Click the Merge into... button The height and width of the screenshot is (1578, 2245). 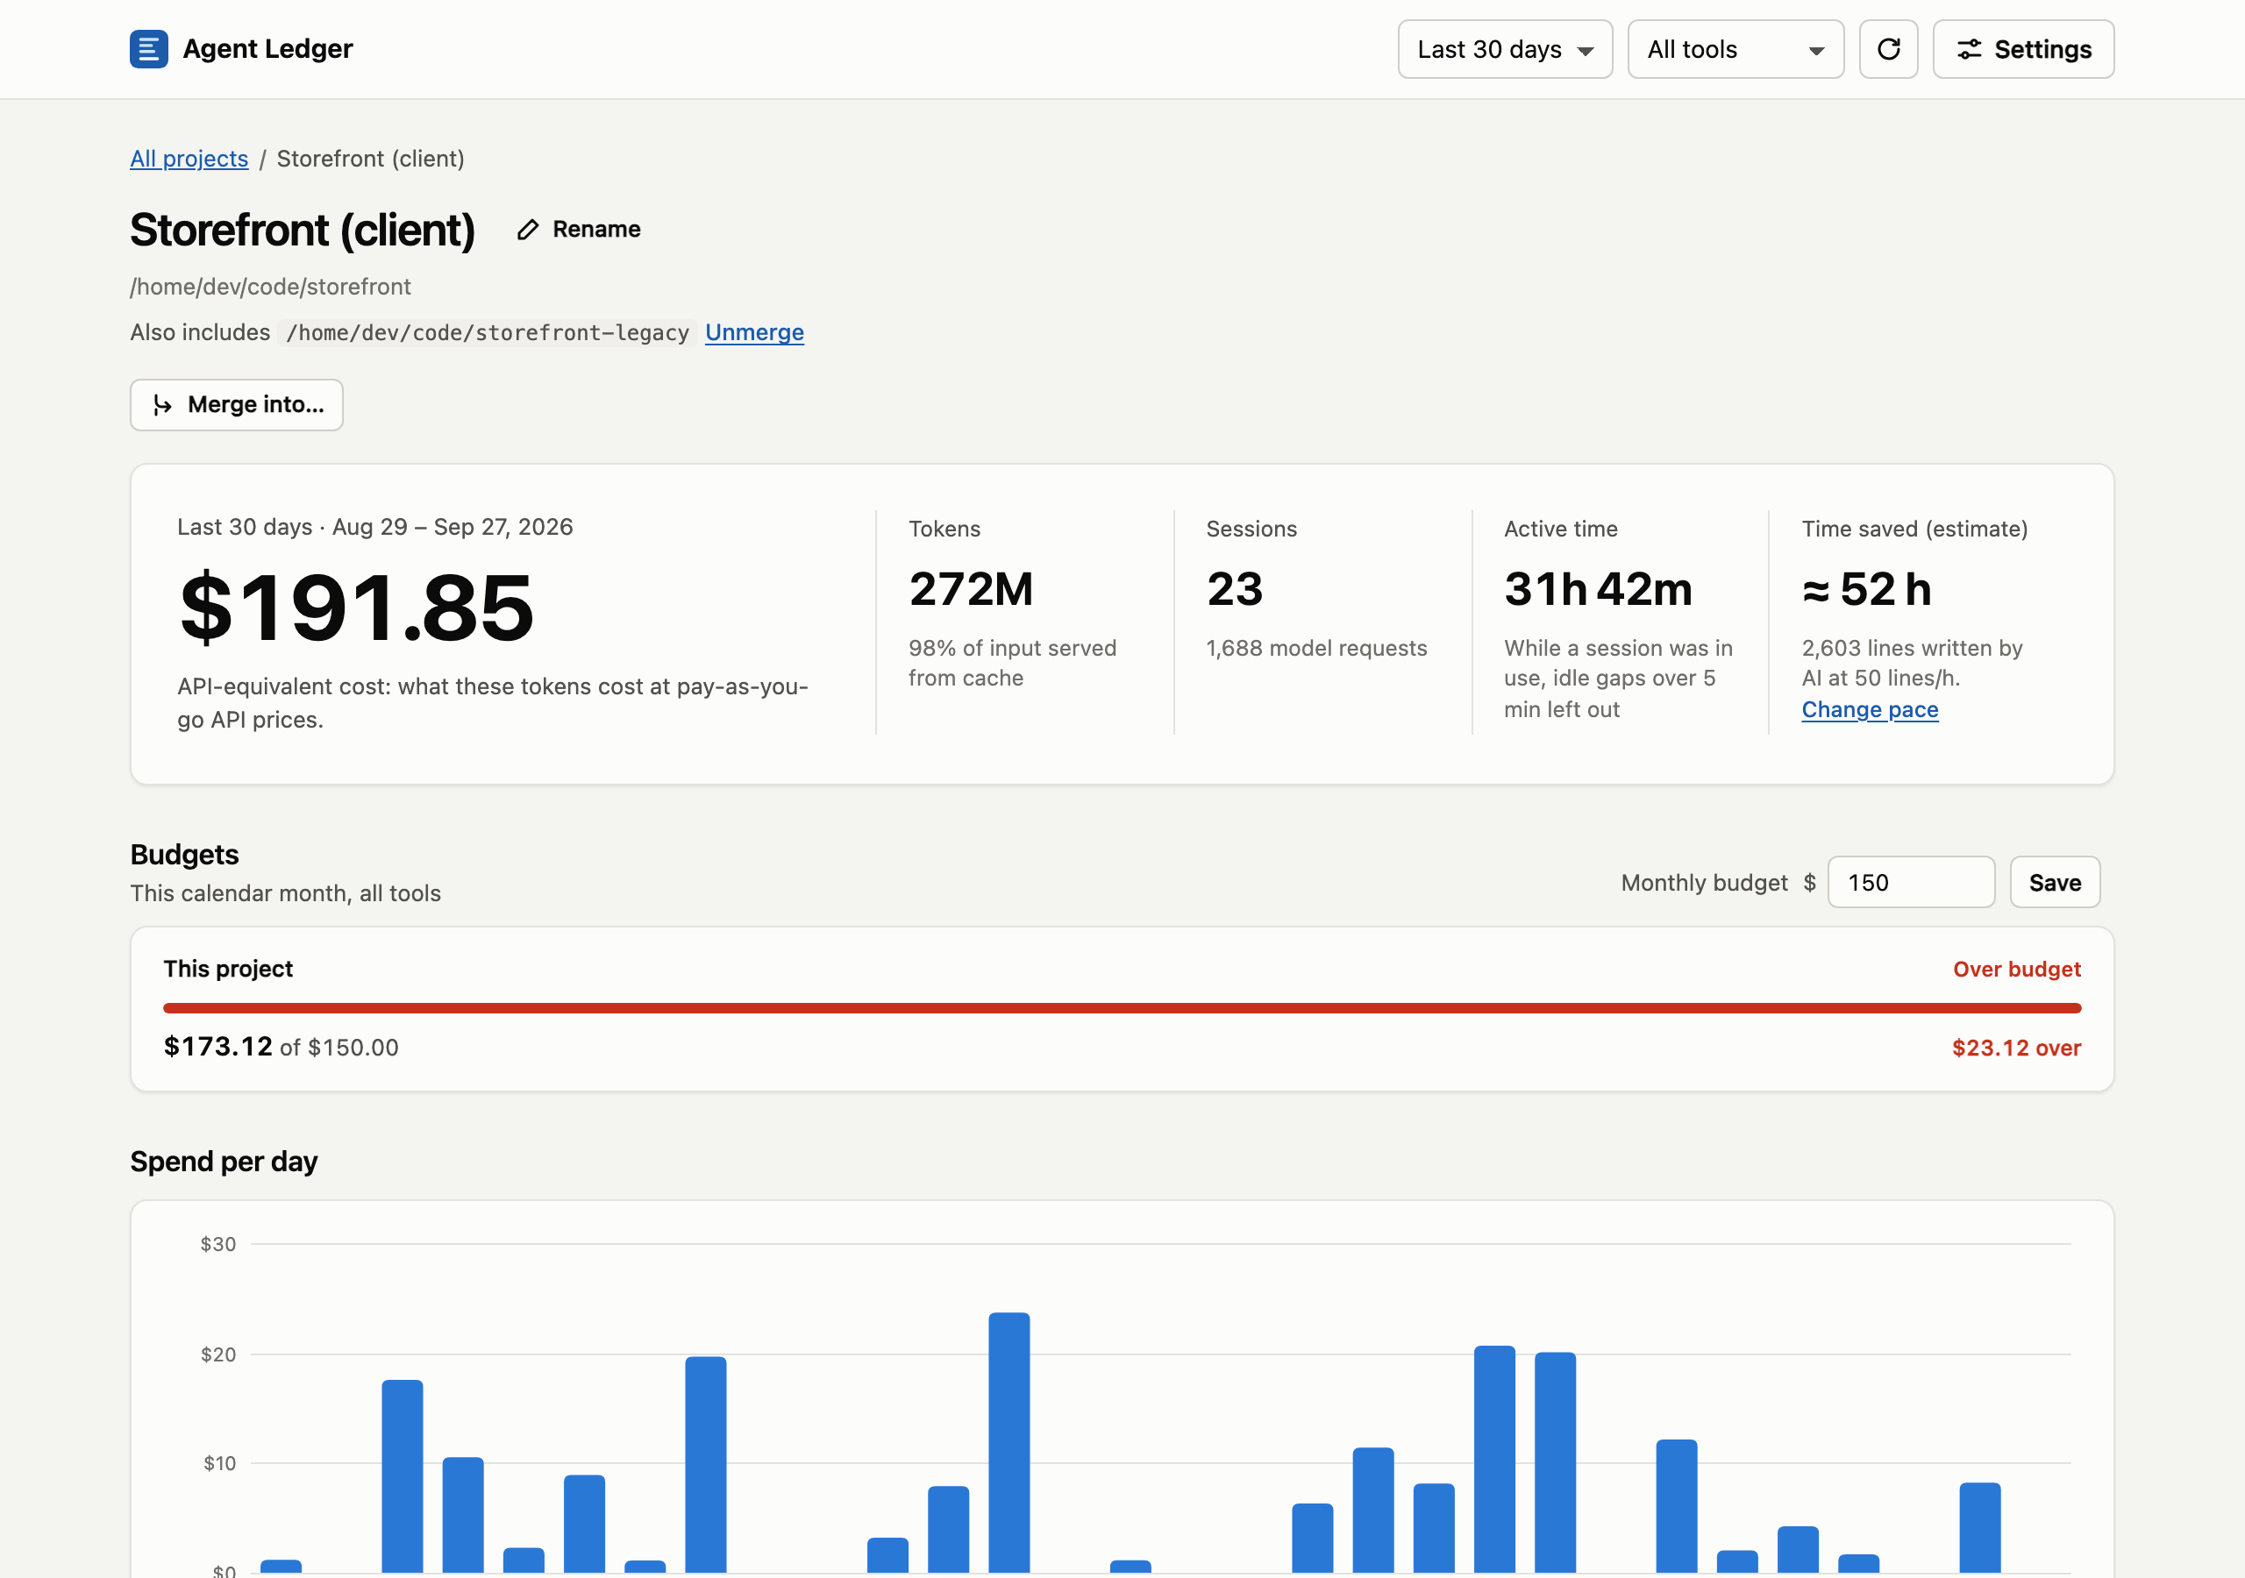237,405
